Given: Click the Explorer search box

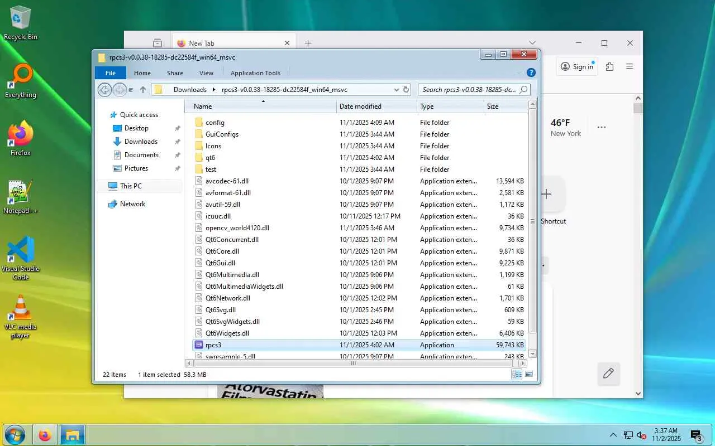Looking at the screenshot, I should pos(475,89).
